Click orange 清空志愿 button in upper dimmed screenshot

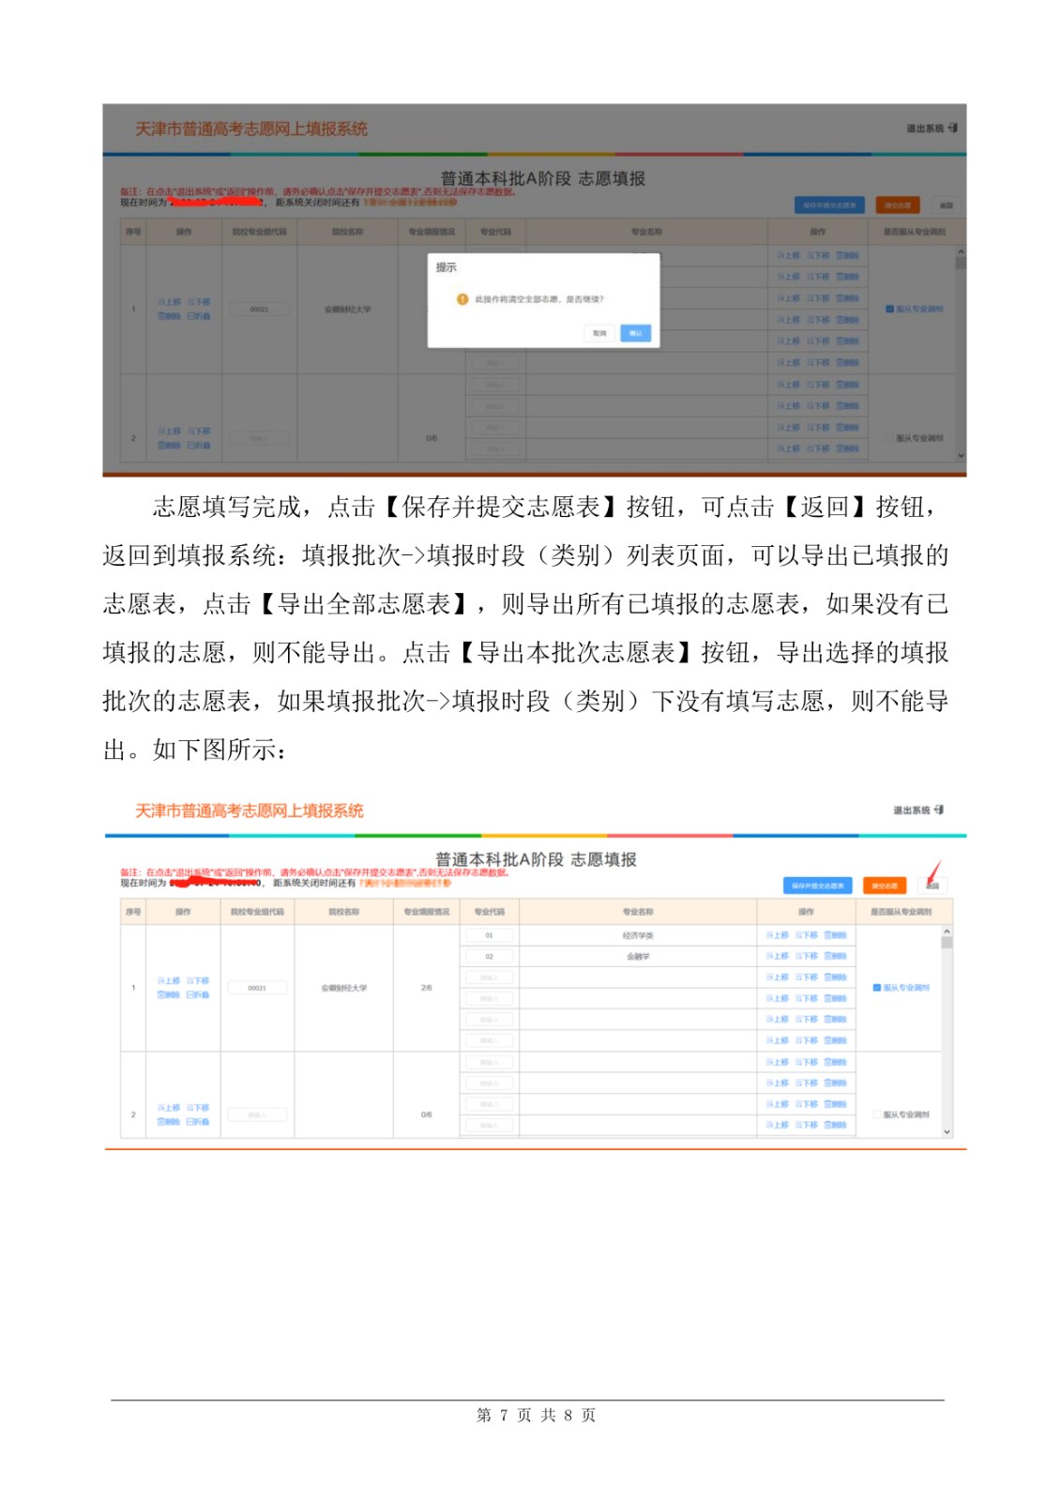point(898,205)
